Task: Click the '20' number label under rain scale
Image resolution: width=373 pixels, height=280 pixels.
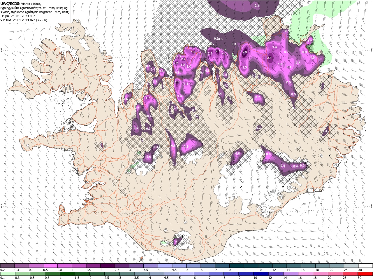Action: tap(330, 278)
